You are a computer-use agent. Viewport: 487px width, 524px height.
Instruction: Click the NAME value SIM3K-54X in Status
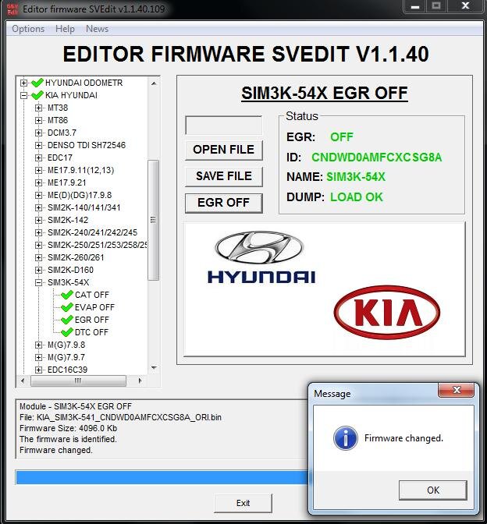point(356,177)
